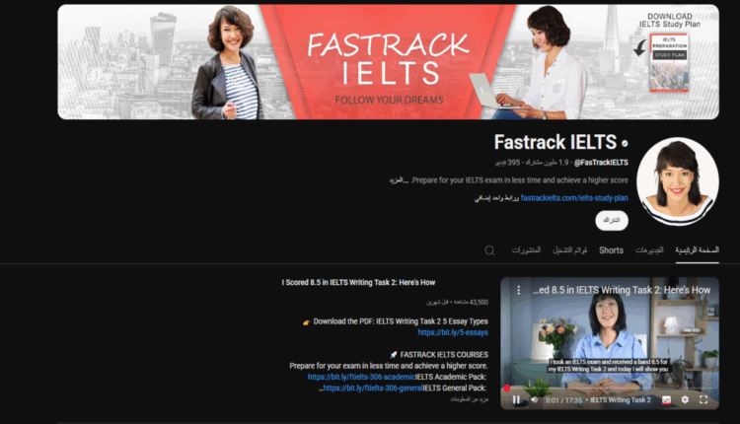Click the IELTS Writing Task 2 chapter label

click(x=621, y=400)
